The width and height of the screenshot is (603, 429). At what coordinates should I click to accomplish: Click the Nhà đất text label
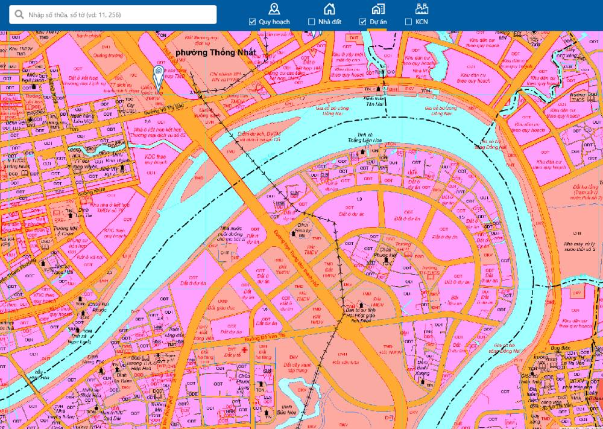point(330,22)
